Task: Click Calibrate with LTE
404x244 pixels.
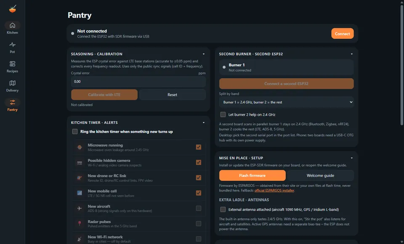Action: 104,95
